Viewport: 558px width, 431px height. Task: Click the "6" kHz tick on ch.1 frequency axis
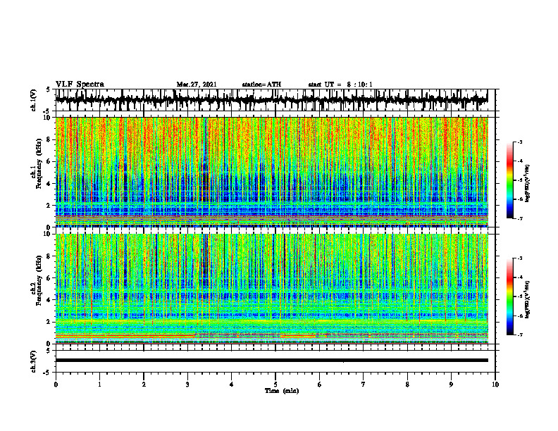point(49,161)
